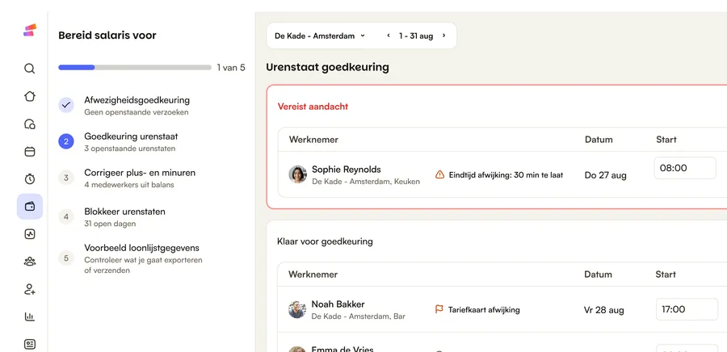Image resolution: width=727 pixels, height=352 pixels.
Task: Click the 'Tariefkaart afwijking' label
Action: click(484, 310)
